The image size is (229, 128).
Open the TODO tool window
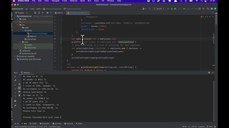33,124
